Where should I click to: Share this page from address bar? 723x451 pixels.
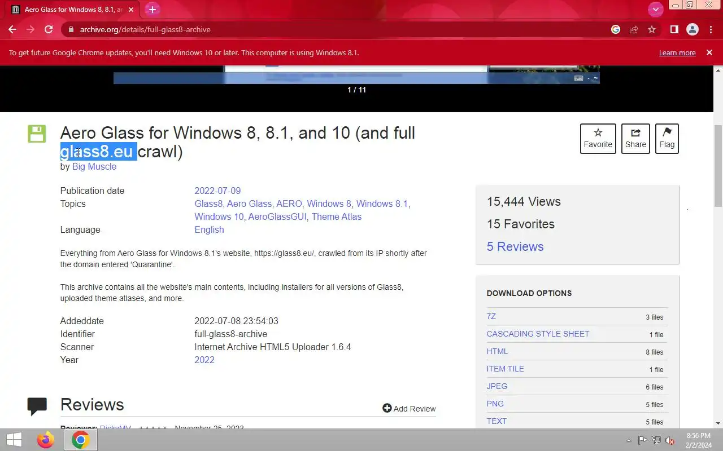point(634,29)
